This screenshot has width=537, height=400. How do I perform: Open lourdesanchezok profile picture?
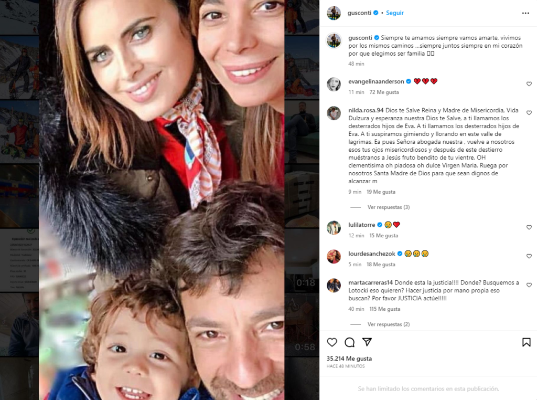click(334, 256)
